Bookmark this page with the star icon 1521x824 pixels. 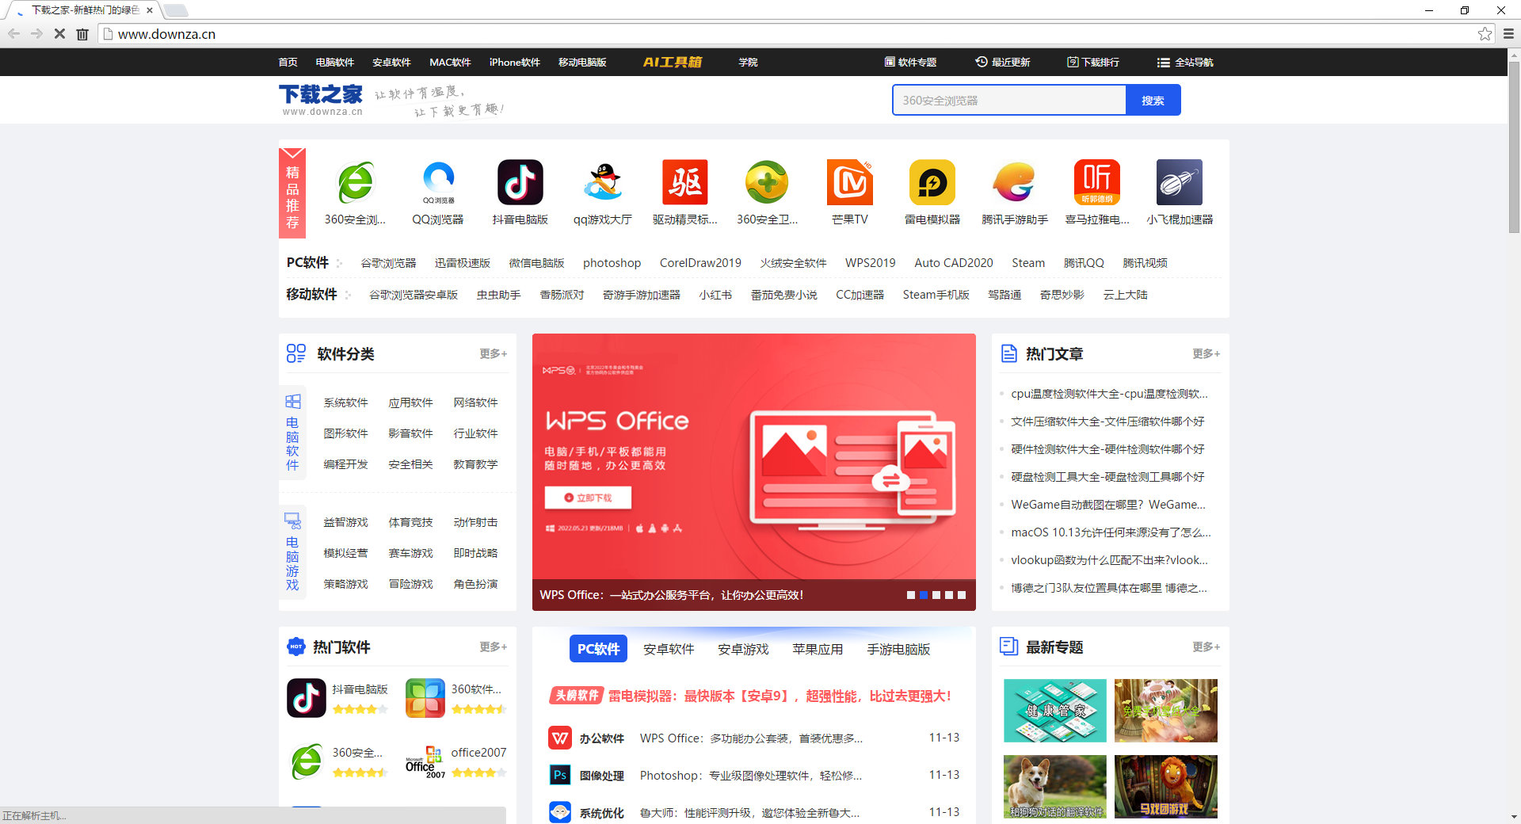click(x=1485, y=34)
